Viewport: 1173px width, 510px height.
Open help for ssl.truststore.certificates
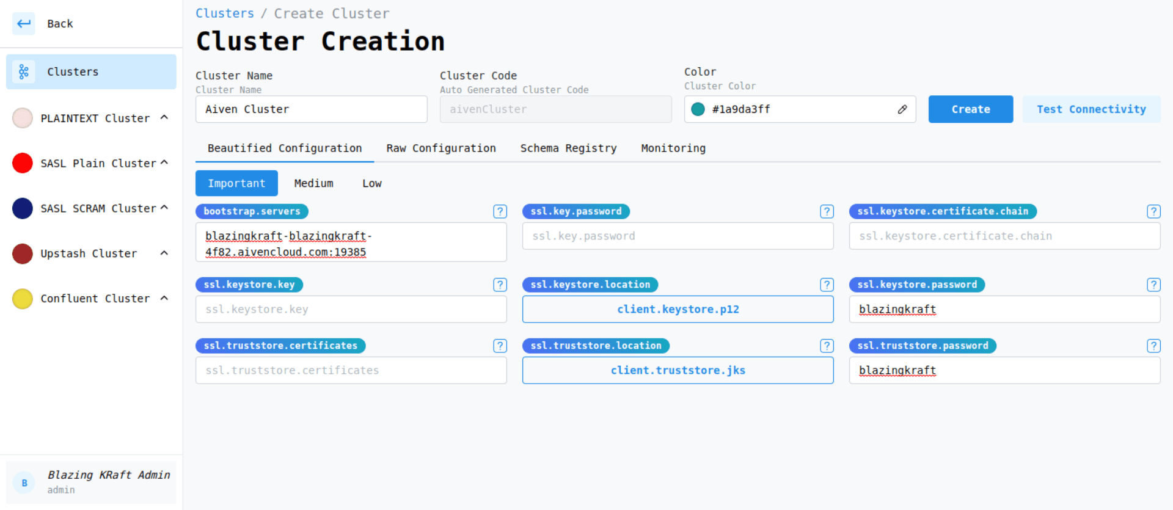(500, 346)
